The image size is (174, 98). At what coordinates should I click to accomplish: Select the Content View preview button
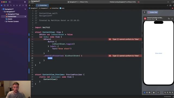(x=153, y=12)
